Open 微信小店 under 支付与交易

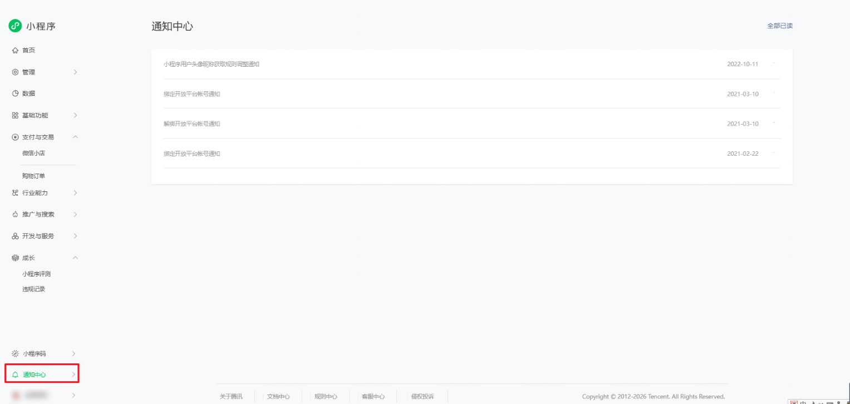[33, 153]
